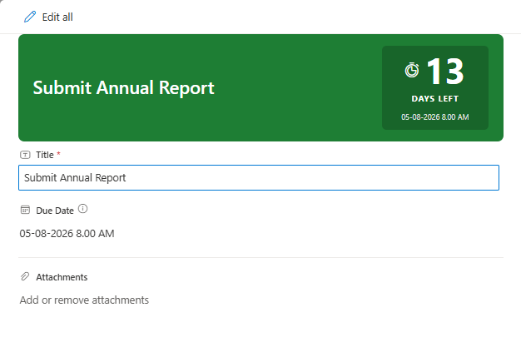The image size is (521, 347).
Task: Click the Title field text icon
Action: (x=25, y=155)
